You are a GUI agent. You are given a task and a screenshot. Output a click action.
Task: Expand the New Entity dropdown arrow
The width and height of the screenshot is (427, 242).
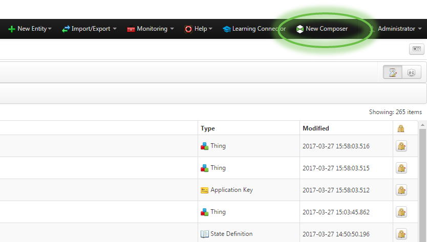coord(50,29)
